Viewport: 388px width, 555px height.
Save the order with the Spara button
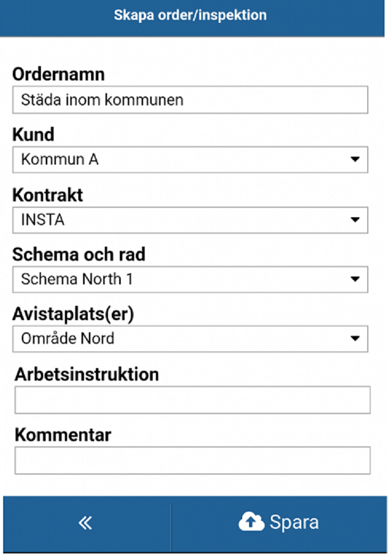click(x=279, y=523)
